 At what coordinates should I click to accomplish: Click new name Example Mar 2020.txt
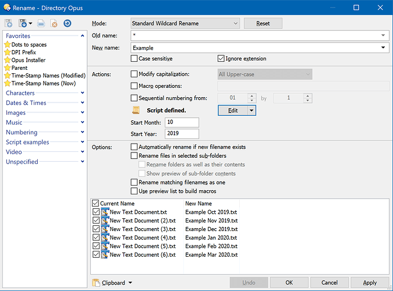pos(211,255)
